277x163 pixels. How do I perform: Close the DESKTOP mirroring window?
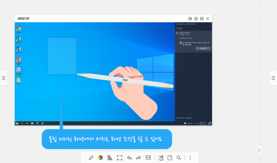tap(208, 19)
